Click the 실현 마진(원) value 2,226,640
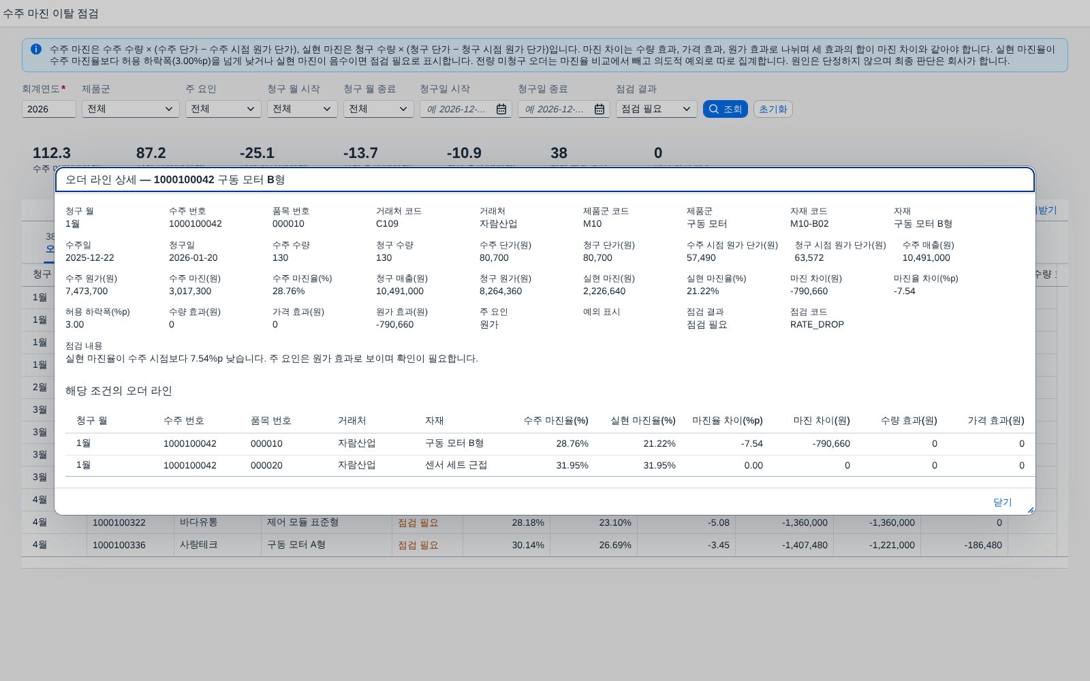The image size is (1090, 681). (x=604, y=291)
